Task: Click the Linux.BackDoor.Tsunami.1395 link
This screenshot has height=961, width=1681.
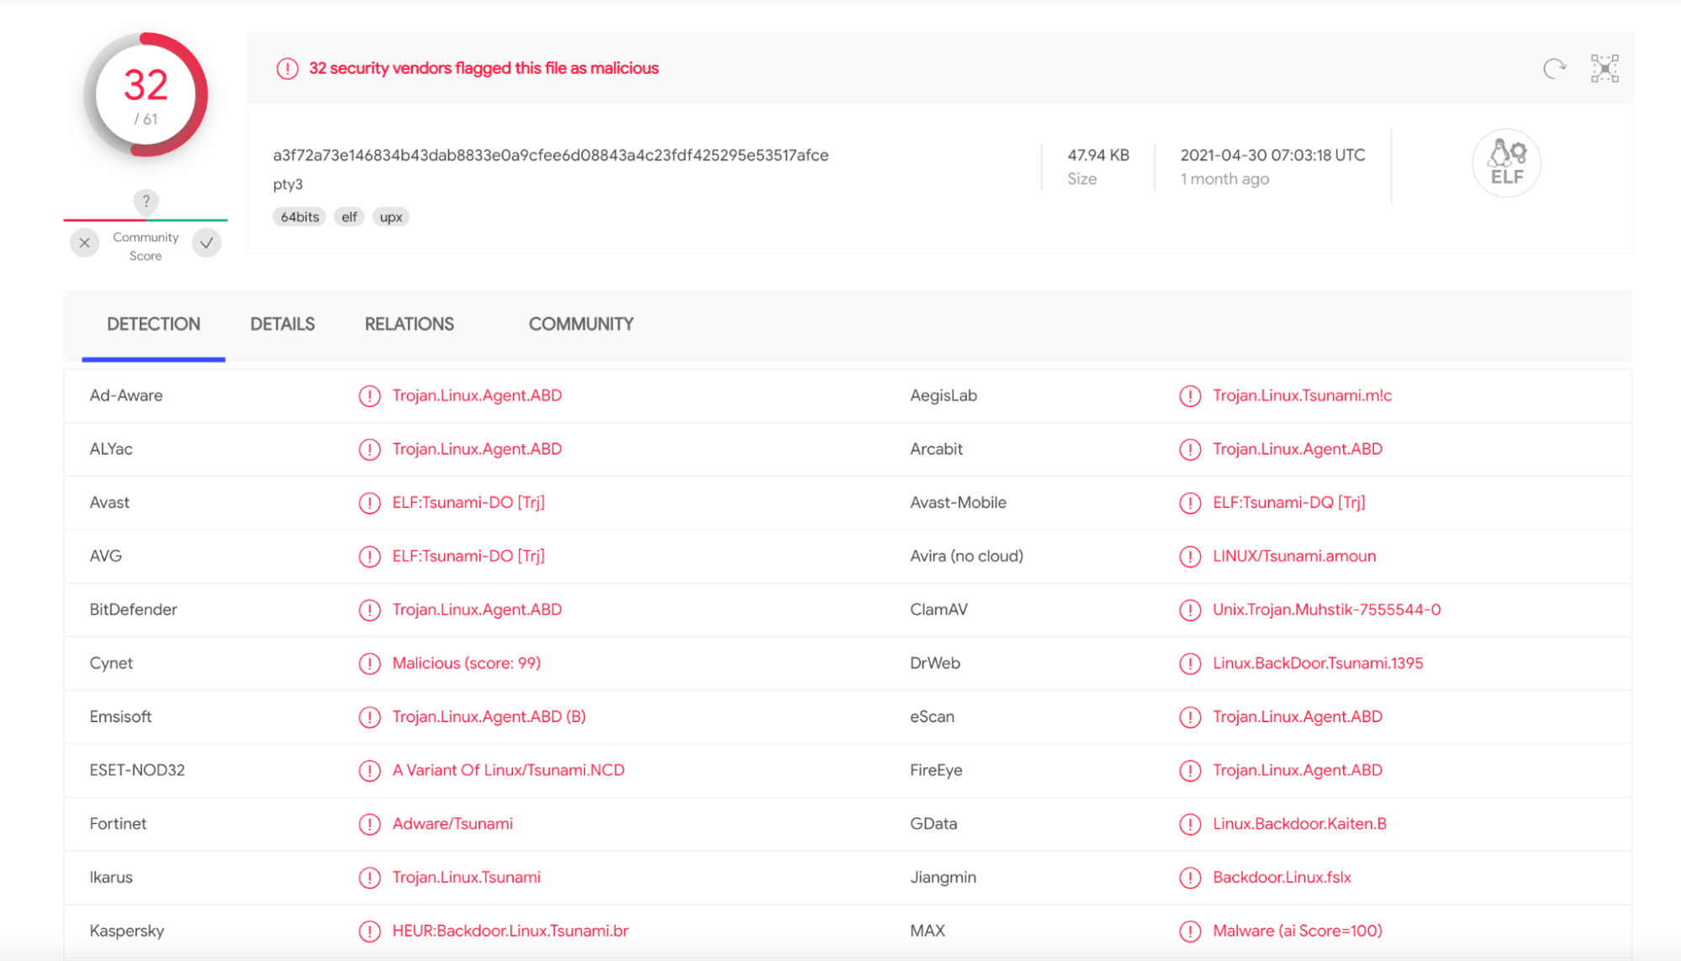Action: [x=1316, y=663]
